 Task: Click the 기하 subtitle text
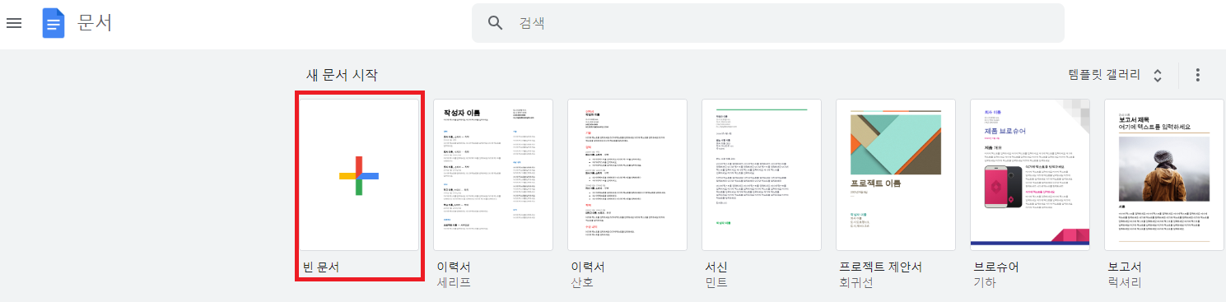(985, 283)
